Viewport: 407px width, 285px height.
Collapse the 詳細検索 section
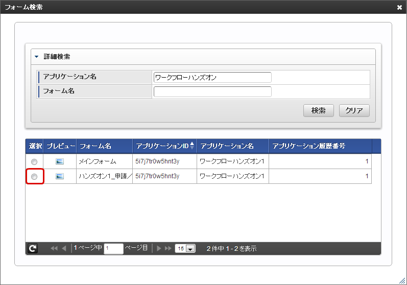[x=37, y=57]
